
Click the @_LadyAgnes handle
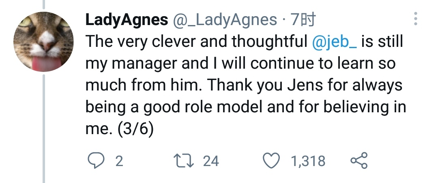(225, 19)
